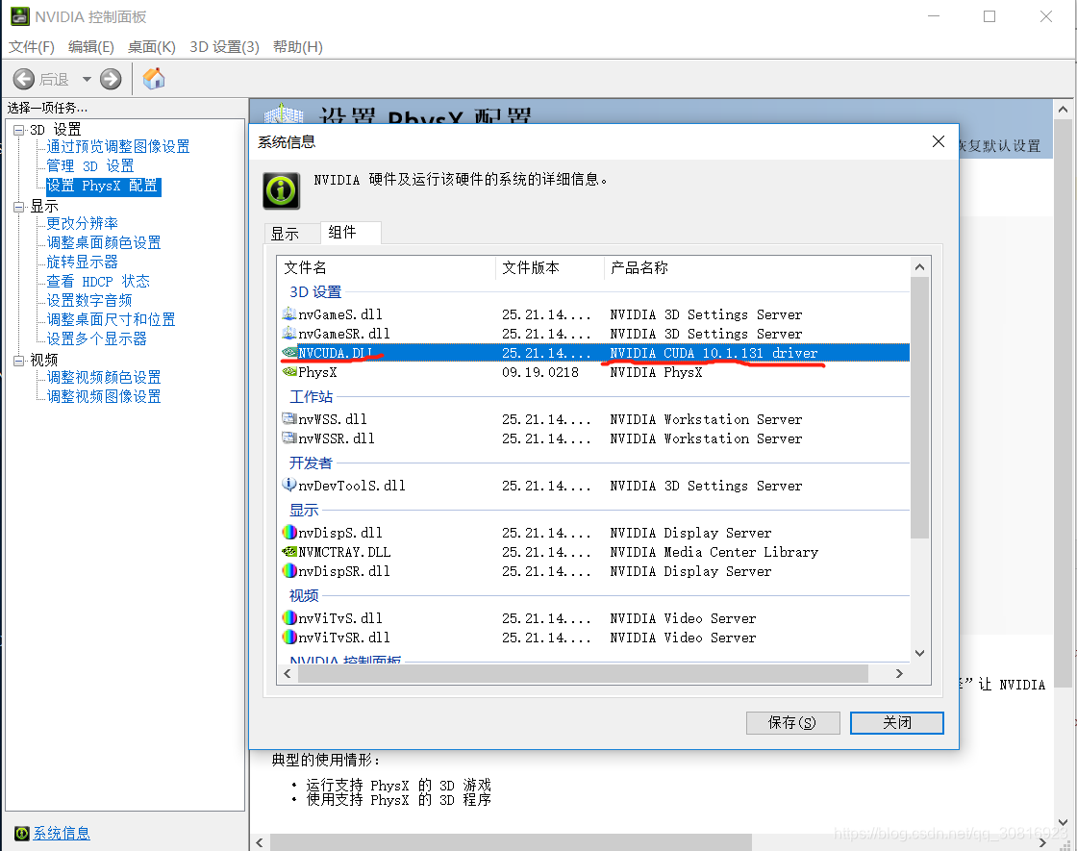Select 调整桌面尺寸和位置 in task tree
This screenshot has height=851, width=1077.
pos(111,319)
